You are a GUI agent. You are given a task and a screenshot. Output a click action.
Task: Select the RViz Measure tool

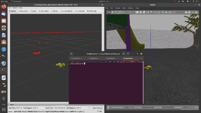55,11
